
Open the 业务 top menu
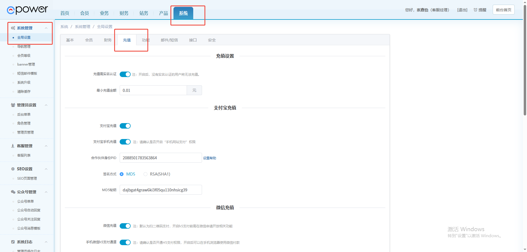(x=104, y=13)
